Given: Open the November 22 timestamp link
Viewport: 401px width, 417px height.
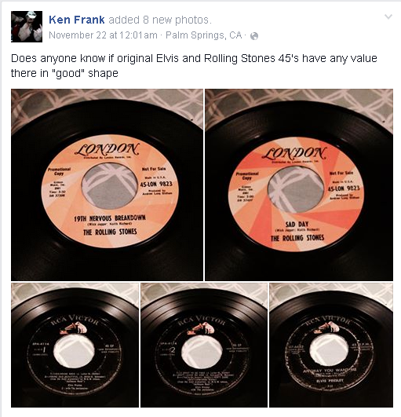Looking at the screenshot, I should [103, 35].
